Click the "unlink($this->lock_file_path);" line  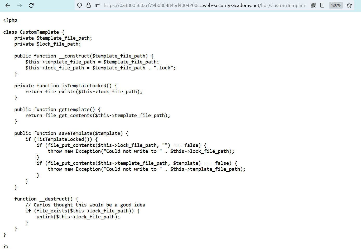tap(78, 217)
